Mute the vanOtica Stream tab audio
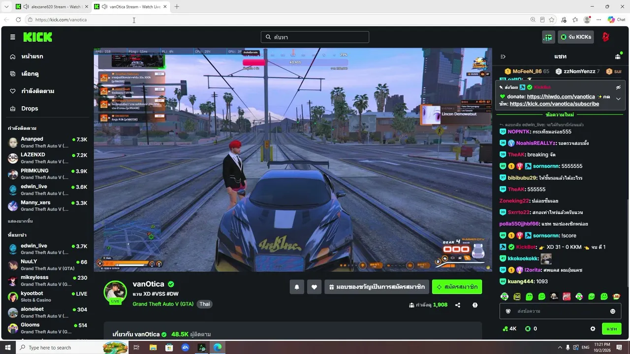Viewport: 630px width, 354px height. click(105, 6)
